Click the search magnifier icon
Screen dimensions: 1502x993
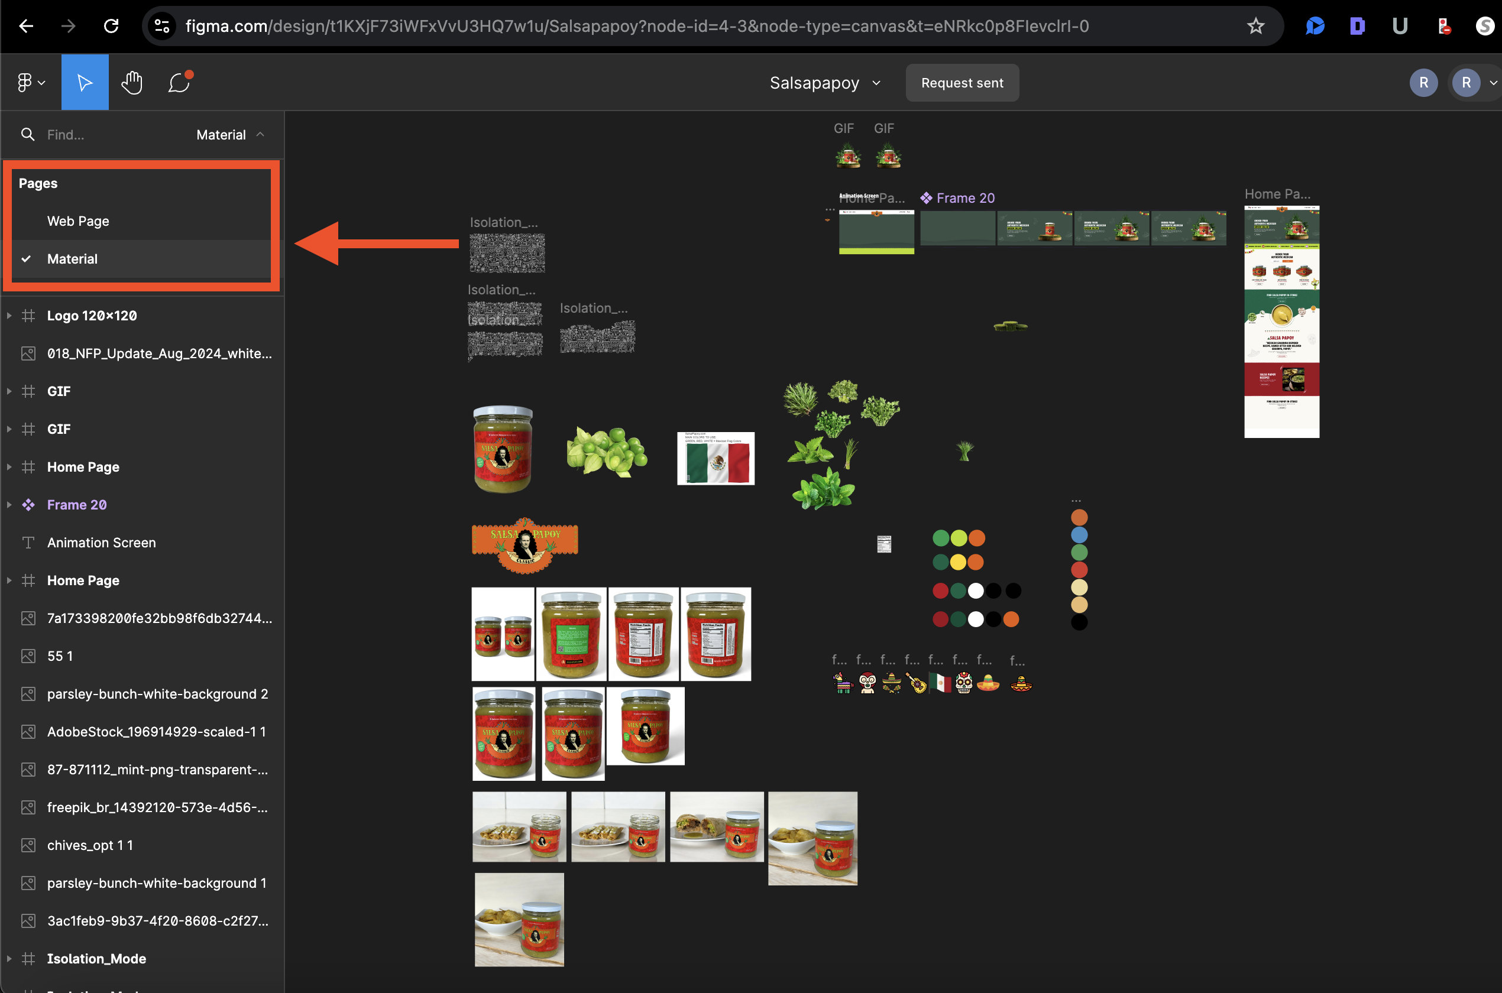pos(27,134)
